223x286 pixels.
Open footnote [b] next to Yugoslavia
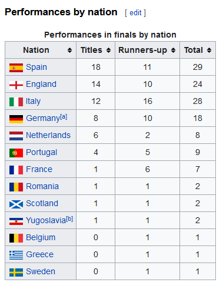tap(69, 219)
